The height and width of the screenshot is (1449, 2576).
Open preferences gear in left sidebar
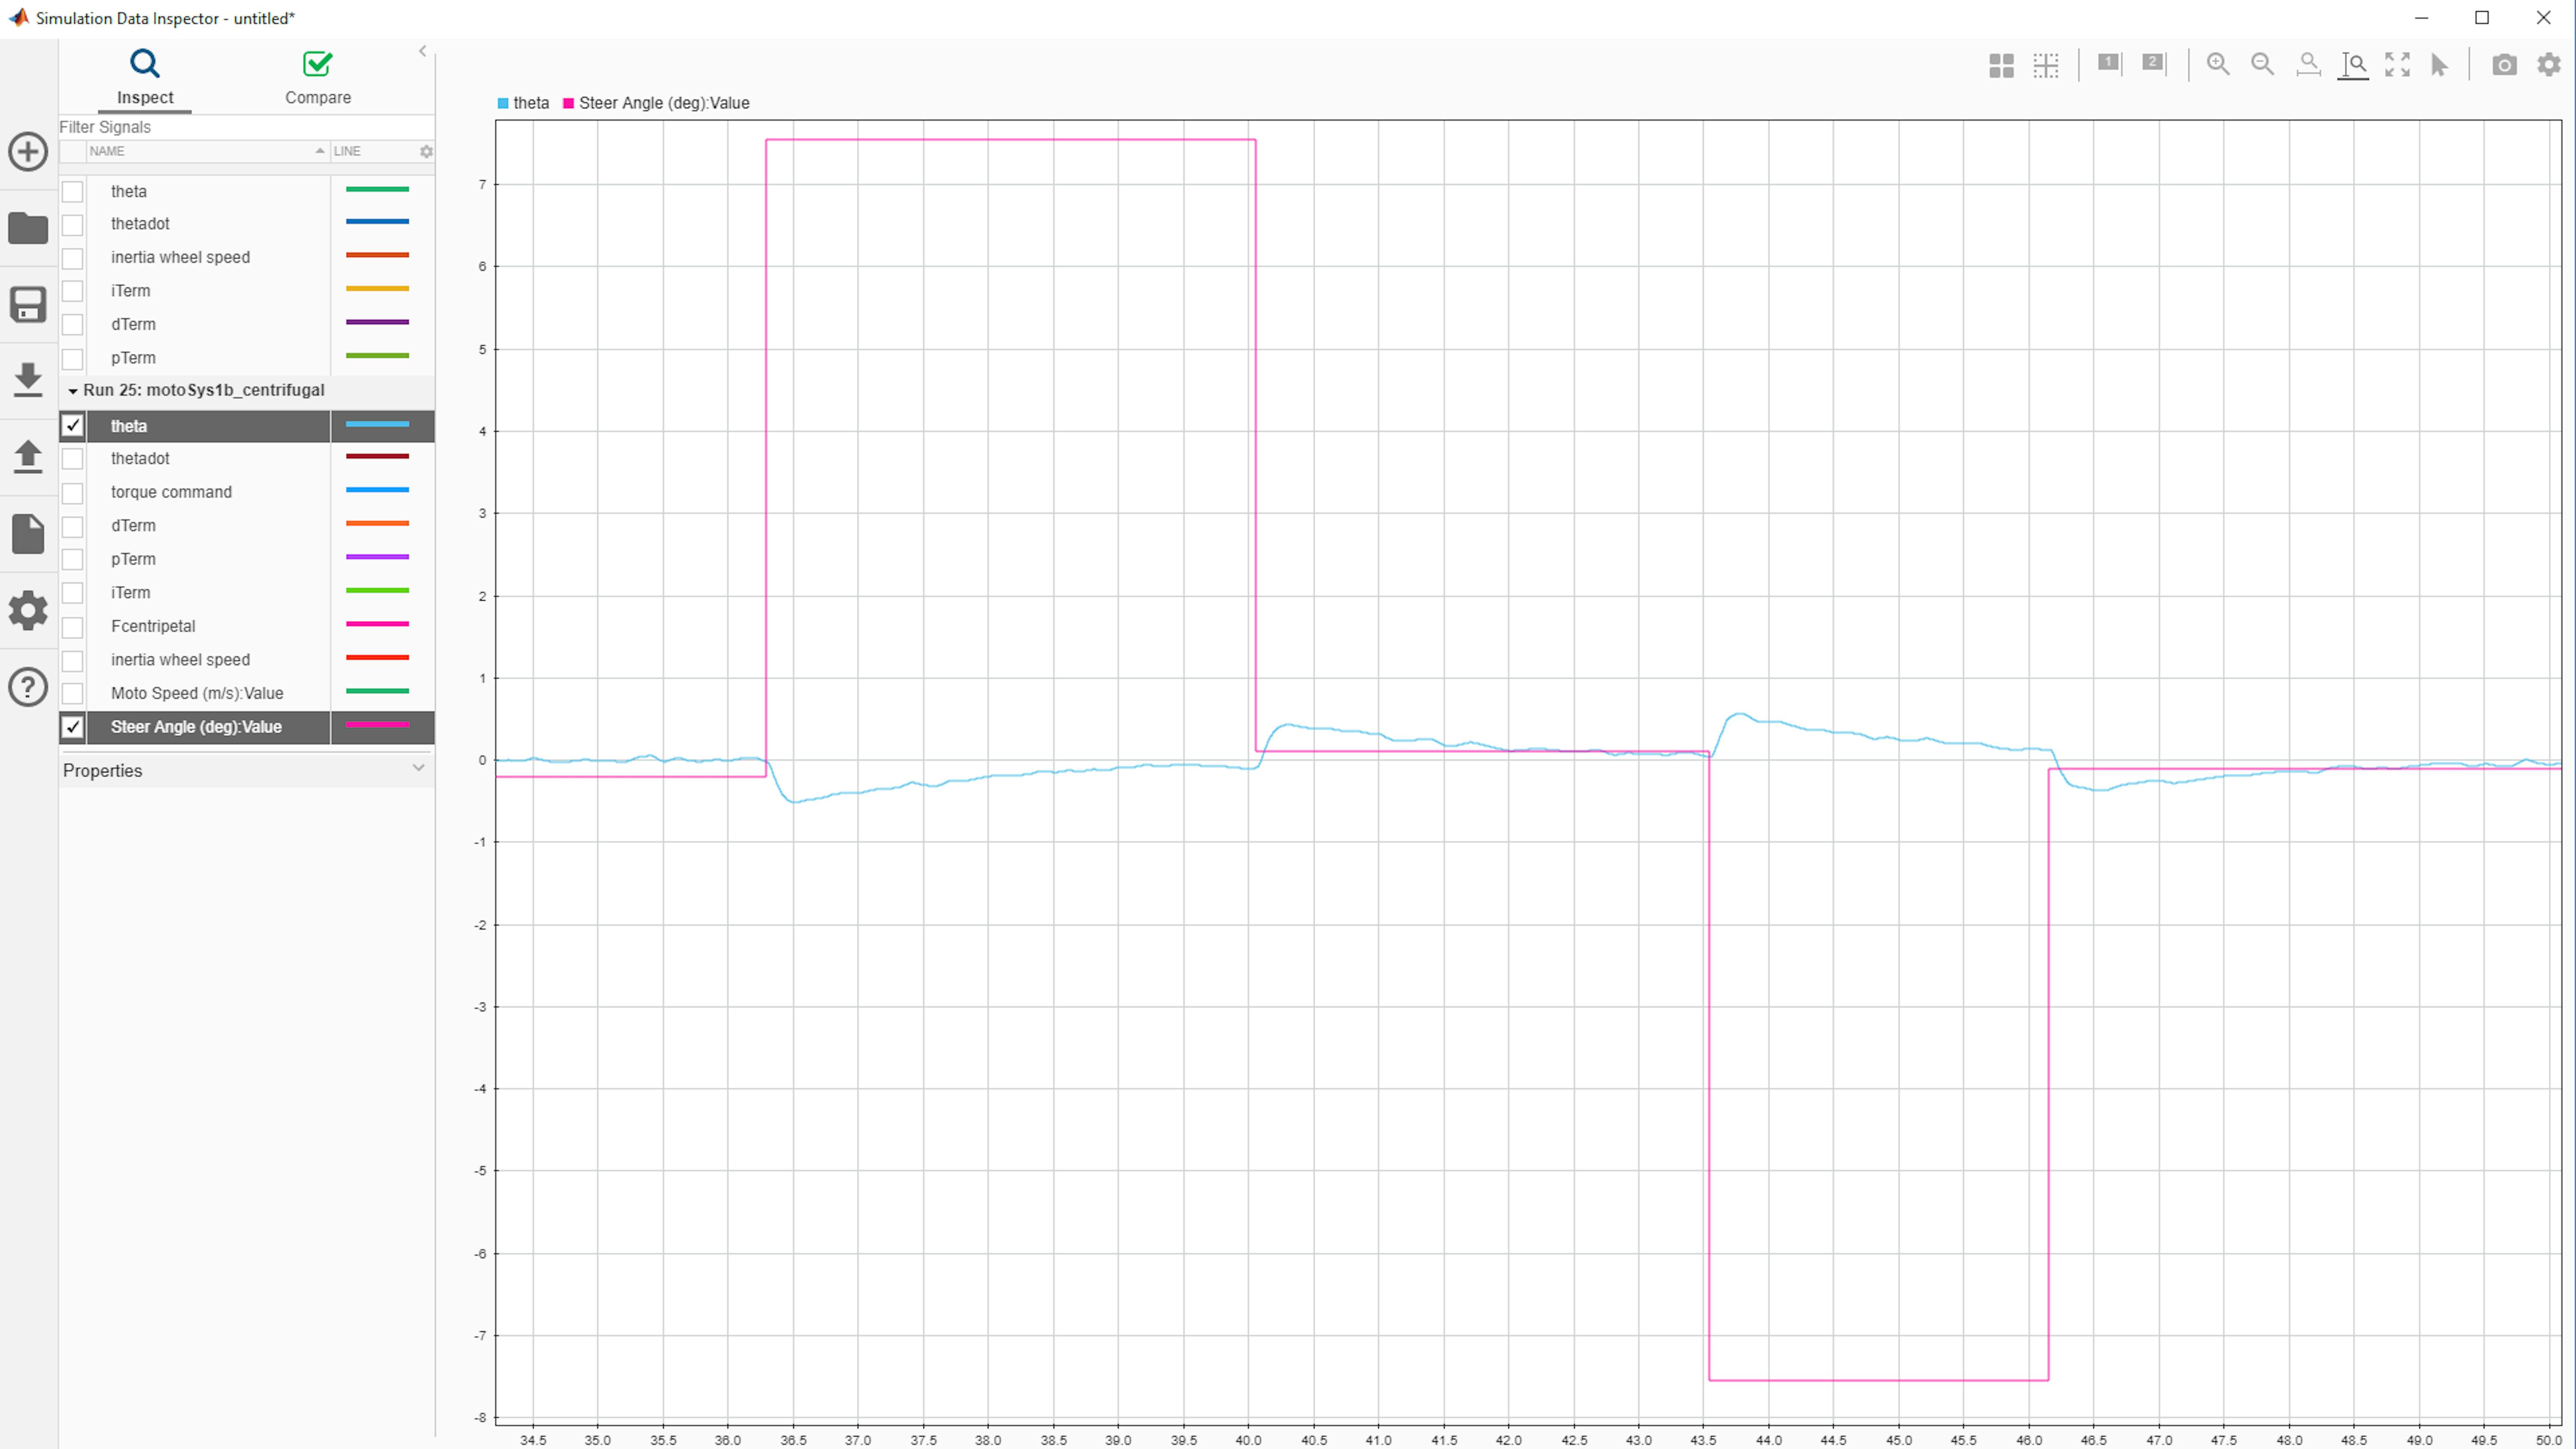[28, 610]
